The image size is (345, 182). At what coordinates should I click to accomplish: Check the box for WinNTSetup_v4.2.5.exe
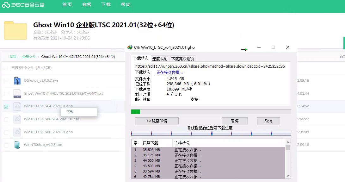coord(6,145)
